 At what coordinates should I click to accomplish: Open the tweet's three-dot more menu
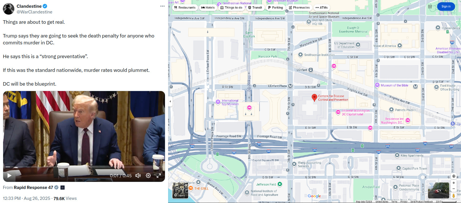tap(162, 6)
